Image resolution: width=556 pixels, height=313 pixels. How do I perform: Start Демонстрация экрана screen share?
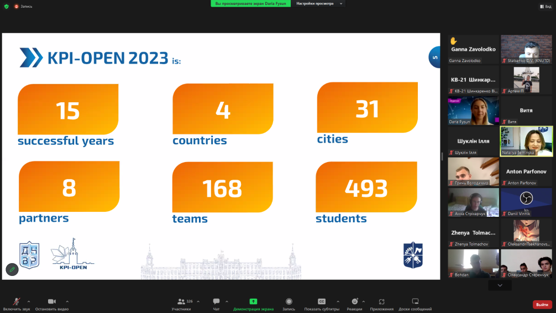point(253,304)
